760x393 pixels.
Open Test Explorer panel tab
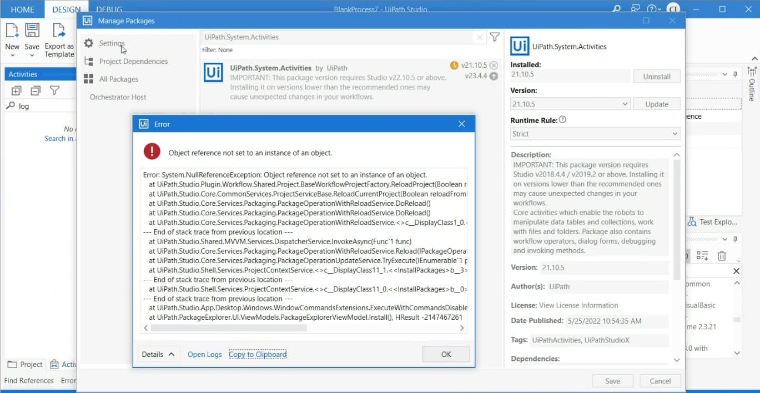[x=713, y=222]
